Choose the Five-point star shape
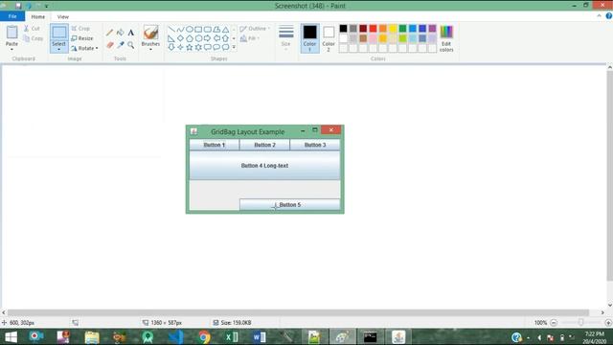Image resolution: width=613 pixels, height=345 pixels. [190, 47]
